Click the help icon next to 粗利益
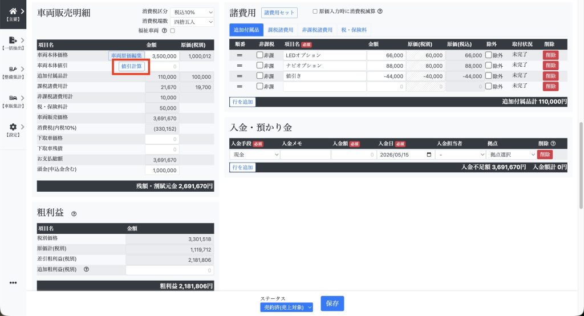This screenshot has height=316, width=584. (74, 214)
